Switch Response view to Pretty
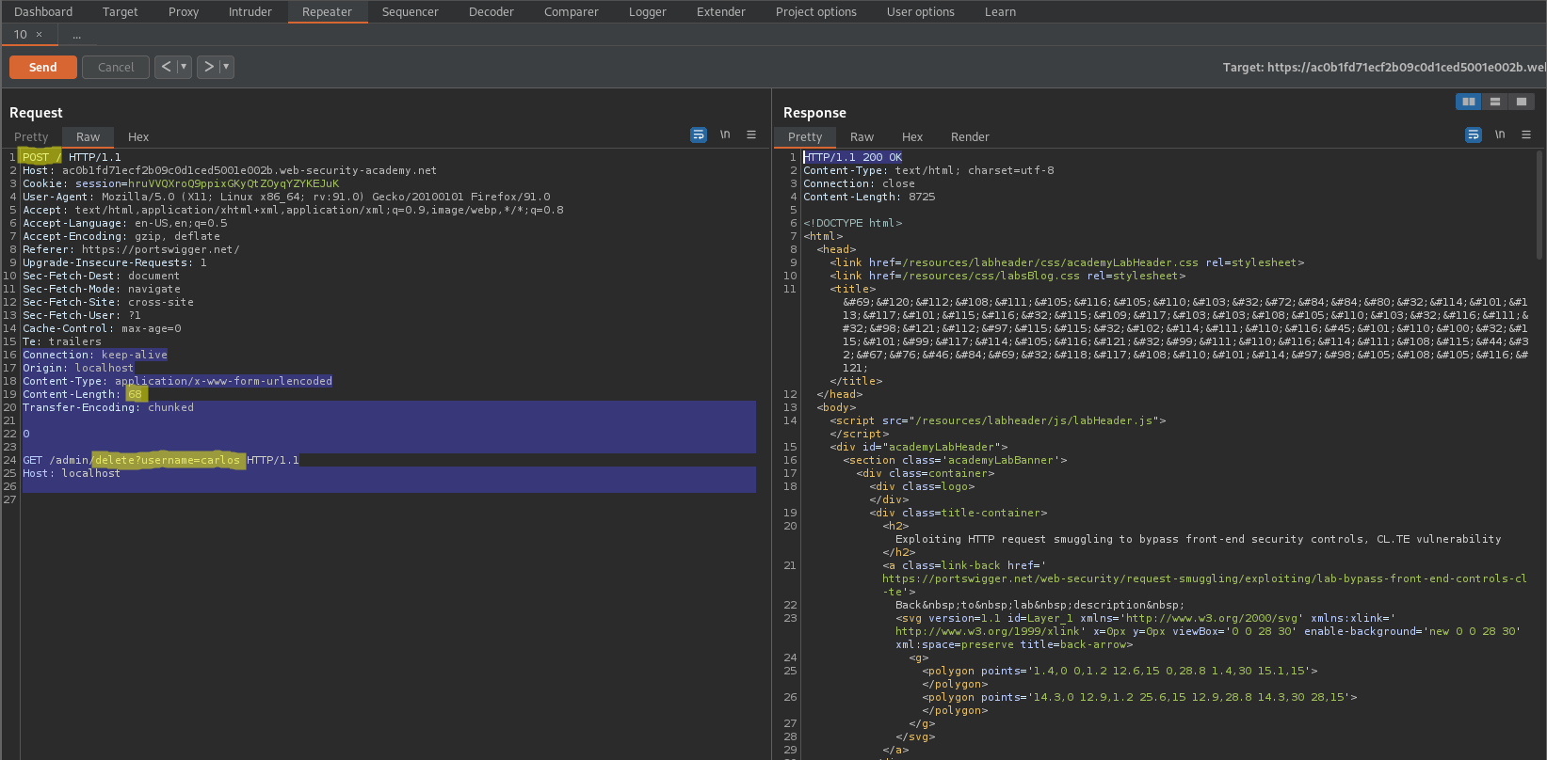The image size is (1547, 760). [805, 136]
